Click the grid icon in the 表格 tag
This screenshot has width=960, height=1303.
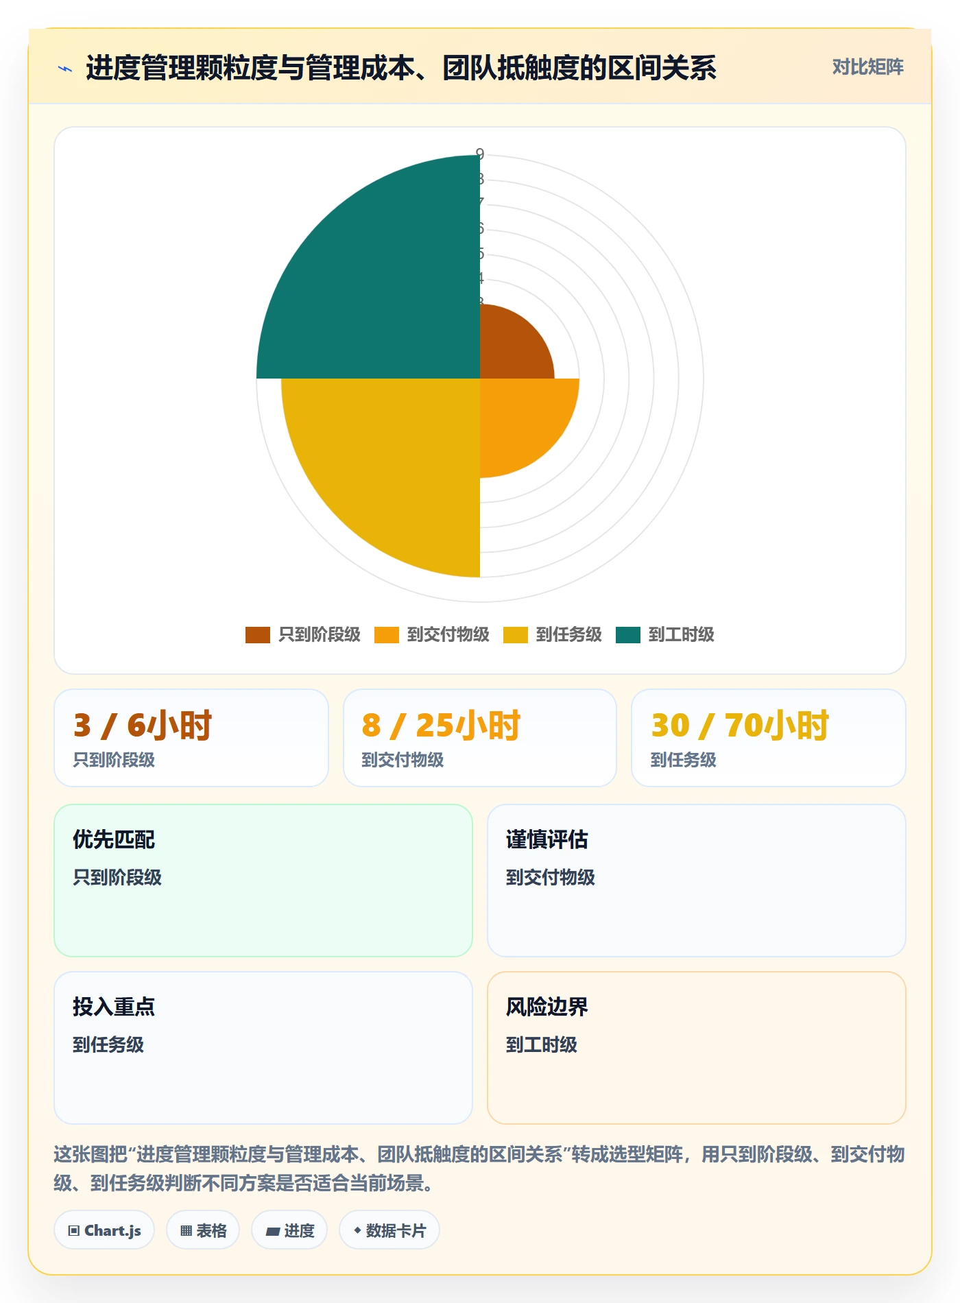(x=186, y=1231)
